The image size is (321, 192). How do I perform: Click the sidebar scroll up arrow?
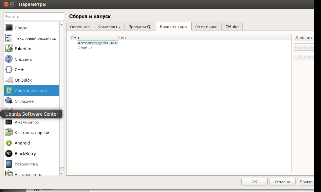[x=62, y=25]
